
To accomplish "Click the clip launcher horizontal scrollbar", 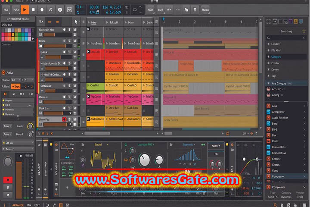I will [97, 133].
